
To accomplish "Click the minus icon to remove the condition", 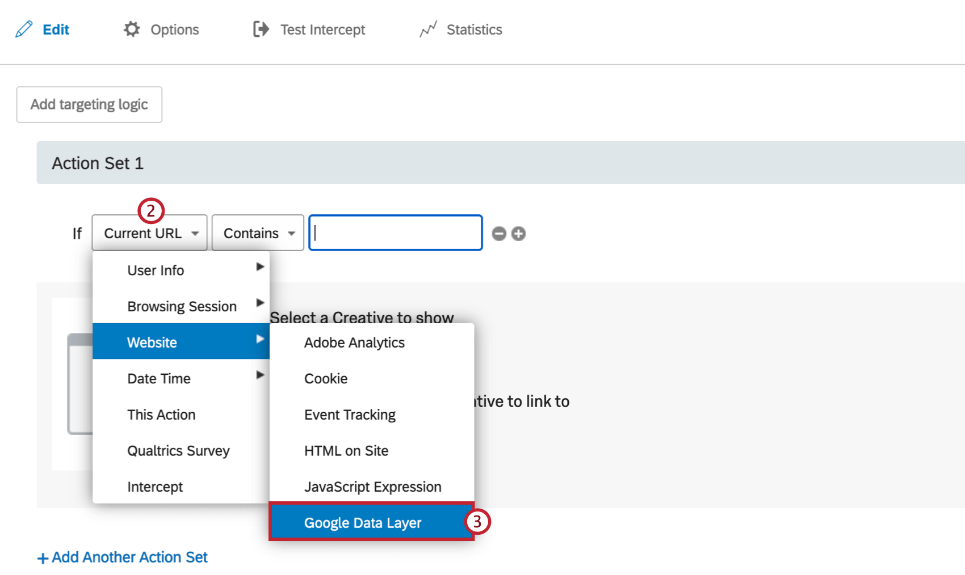I will click(498, 232).
